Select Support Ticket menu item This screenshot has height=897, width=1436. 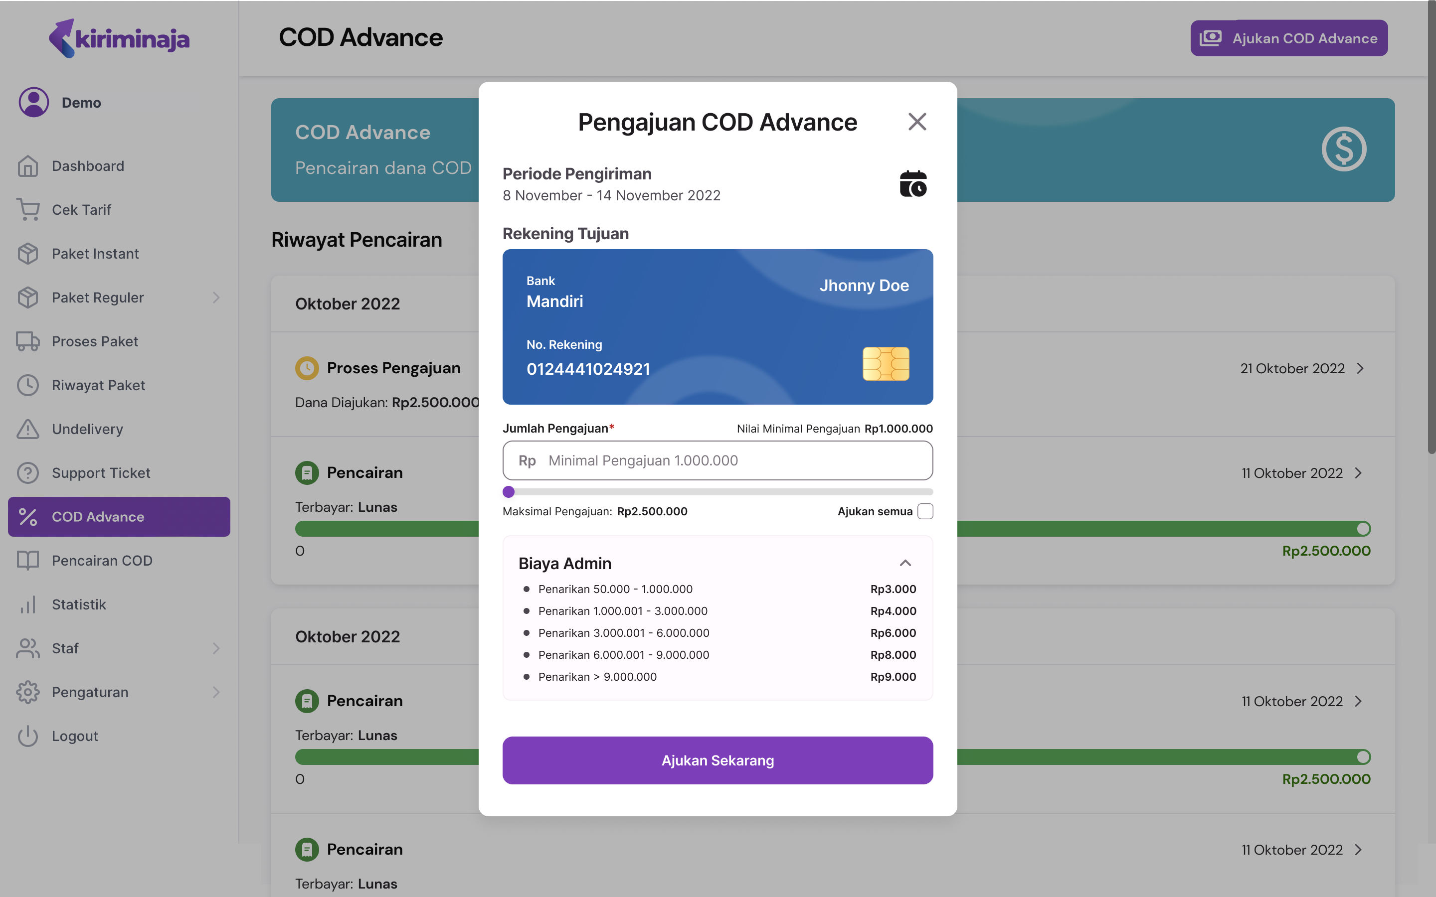[x=119, y=473]
